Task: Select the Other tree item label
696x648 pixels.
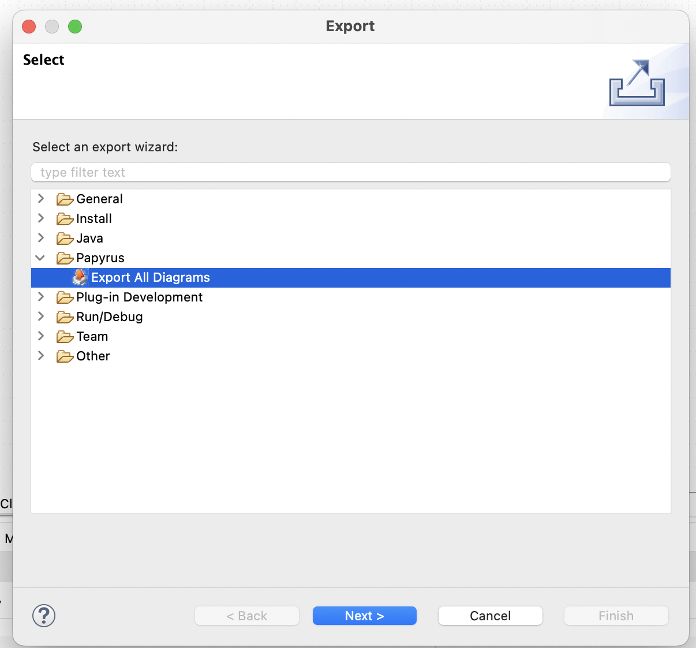Action: point(93,356)
